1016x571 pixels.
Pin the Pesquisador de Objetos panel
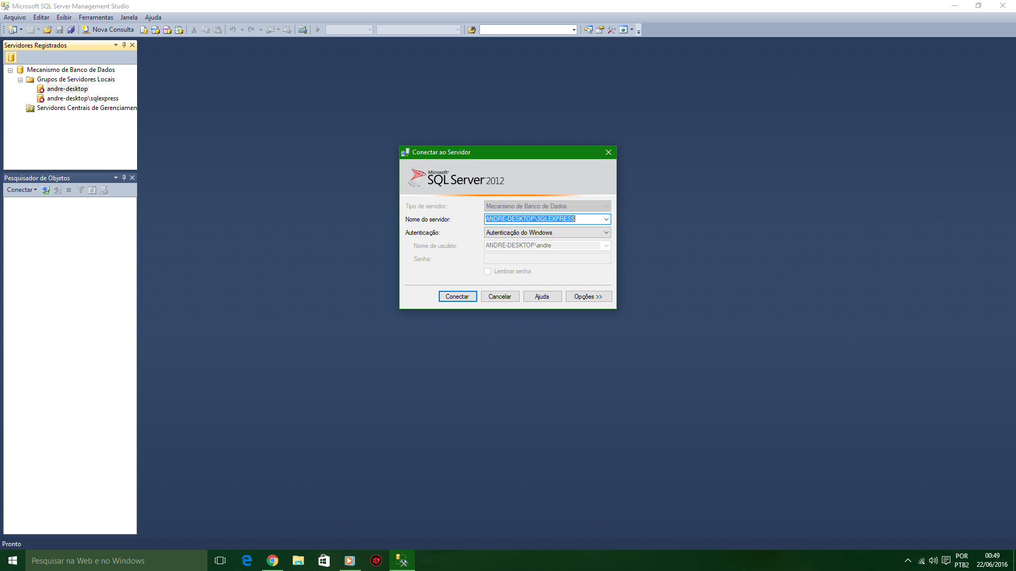124,178
